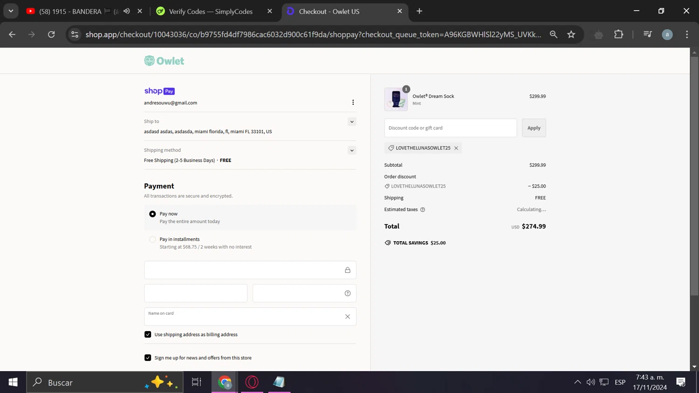Image resolution: width=699 pixels, height=393 pixels.
Task: Click the TOTAL SAVINGS $25.00 text
Action: tap(419, 243)
